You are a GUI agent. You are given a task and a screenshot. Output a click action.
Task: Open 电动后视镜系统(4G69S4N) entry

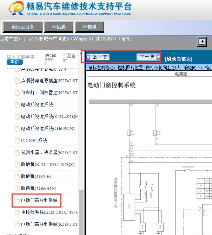(x=48, y=129)
